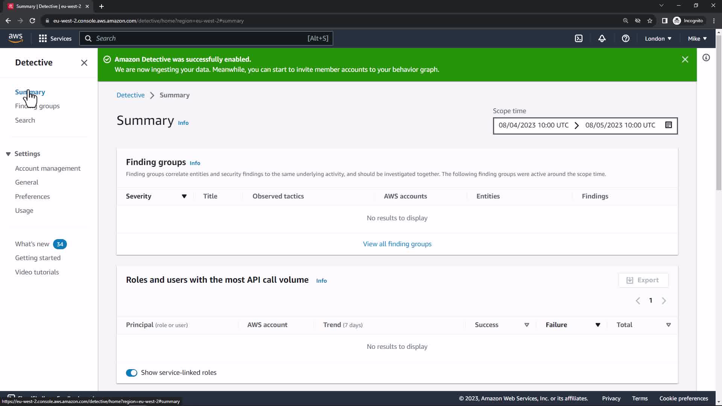The image size is (722, 406).
Task: Click the AWS logo home icon
Action: [x=15, y=38]
